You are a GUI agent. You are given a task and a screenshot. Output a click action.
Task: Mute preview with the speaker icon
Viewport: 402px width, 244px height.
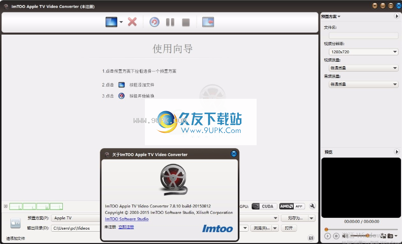click(x=345, y=236)
